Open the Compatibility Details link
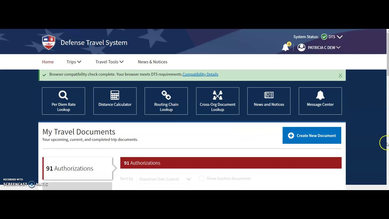 point(200,74)
